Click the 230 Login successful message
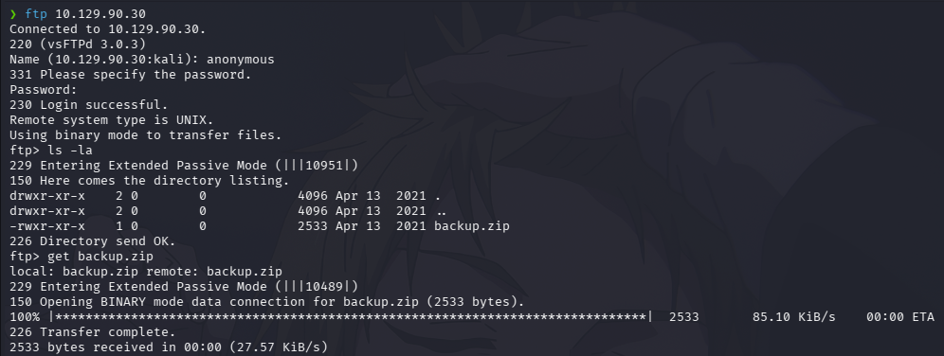 (x=88, y=105)
